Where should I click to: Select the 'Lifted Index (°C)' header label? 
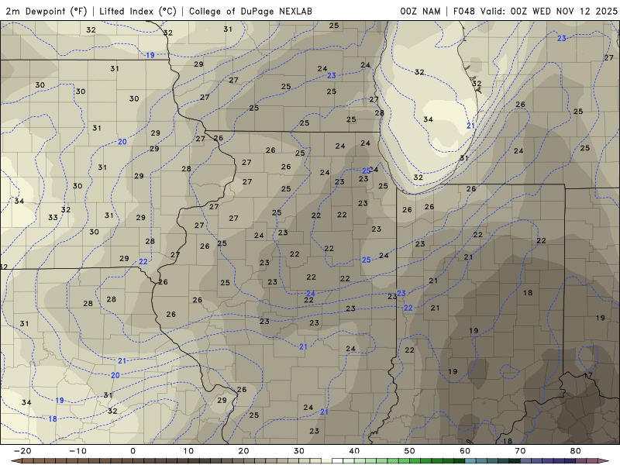coord(138,11)
